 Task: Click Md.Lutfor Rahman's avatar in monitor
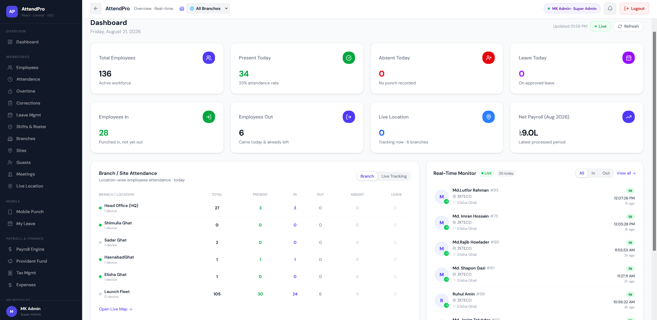coord(442,197)
